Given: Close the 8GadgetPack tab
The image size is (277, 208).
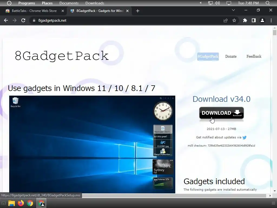Looking at the screenshot, I should pos(127,11).
